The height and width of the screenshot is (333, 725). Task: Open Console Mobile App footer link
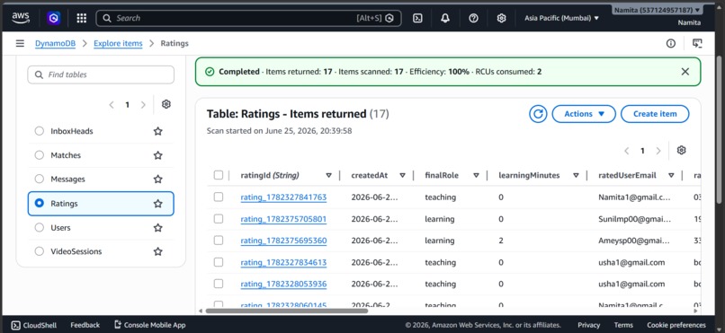coord(150,325)
